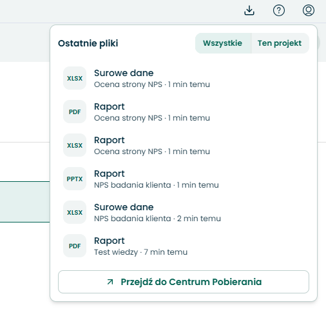Open the help question mark icon
326x316 pixels.
tap(279, 10)
